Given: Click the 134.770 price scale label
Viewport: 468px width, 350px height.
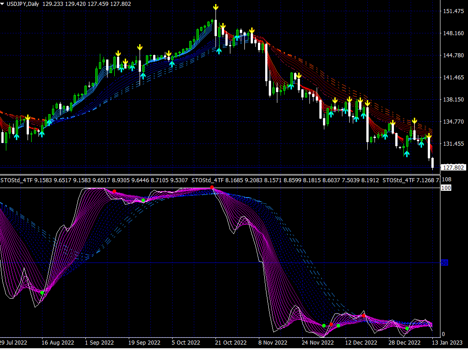Looking at the screenshot, I should [x=454, y=122].
